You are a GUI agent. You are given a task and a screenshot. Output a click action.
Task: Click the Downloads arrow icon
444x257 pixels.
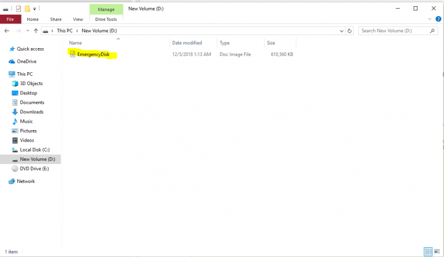pyautogui.click(x=15, y=112)
